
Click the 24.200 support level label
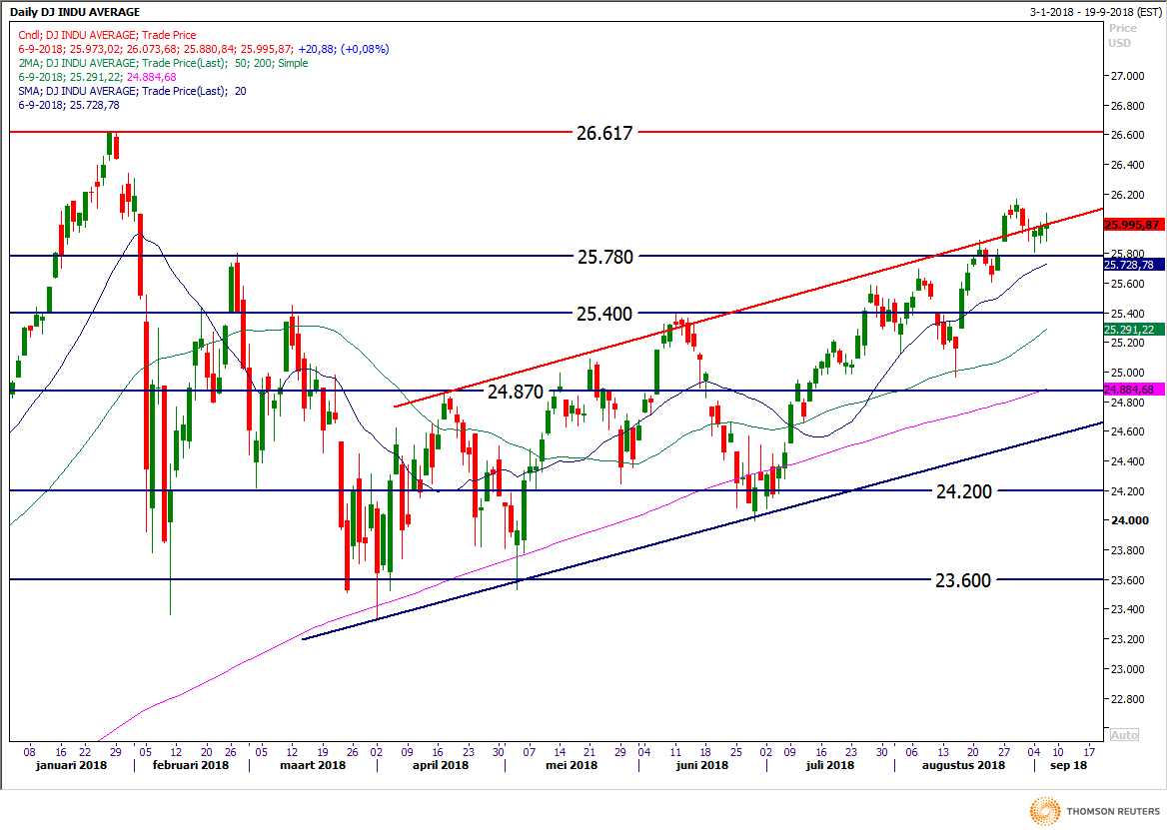click(964, 491)
